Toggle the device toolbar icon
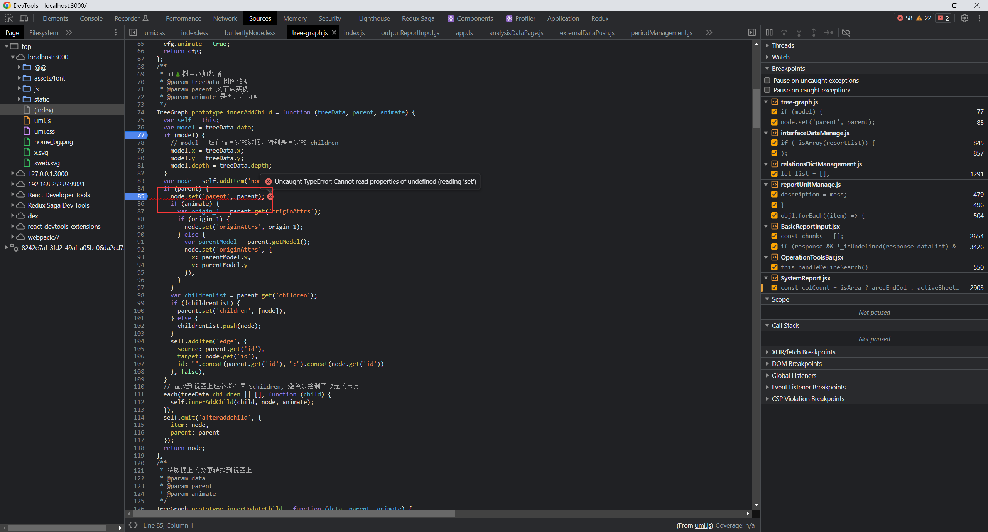Image resolution: width=988 pixels, height=532 pixels. coord(24,18)
